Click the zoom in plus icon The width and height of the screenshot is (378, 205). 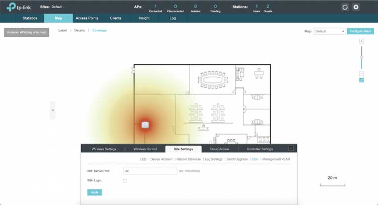click(361, 41)
